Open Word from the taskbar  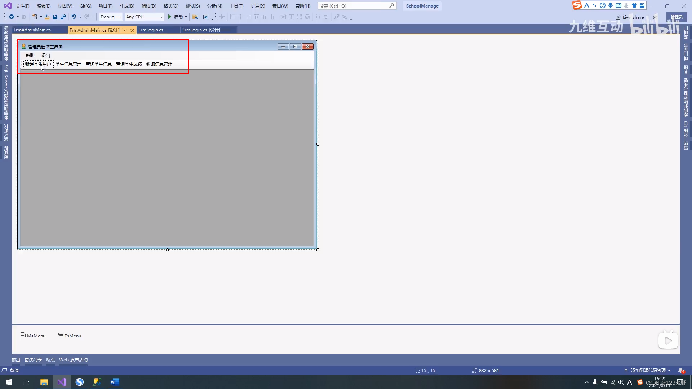[x=115, y=382]
